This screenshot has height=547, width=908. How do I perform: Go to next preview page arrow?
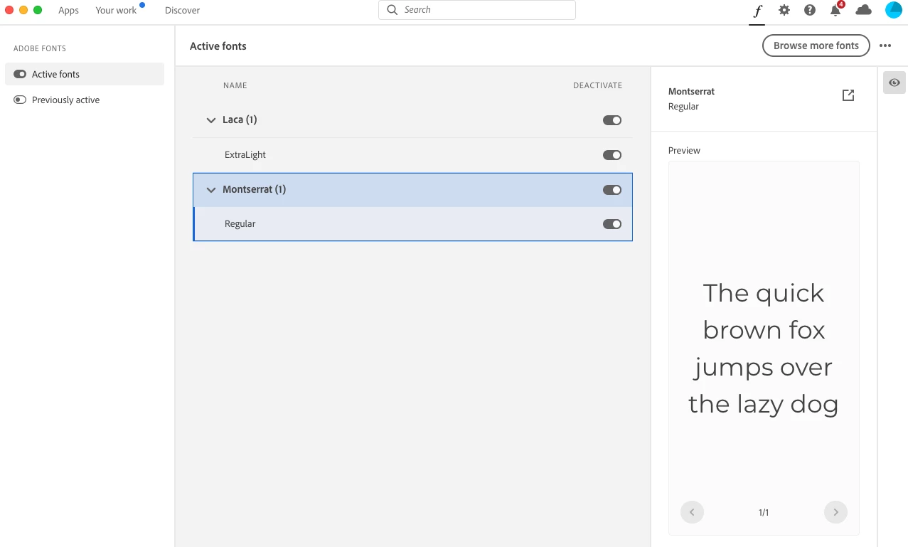tap(835, 512)
